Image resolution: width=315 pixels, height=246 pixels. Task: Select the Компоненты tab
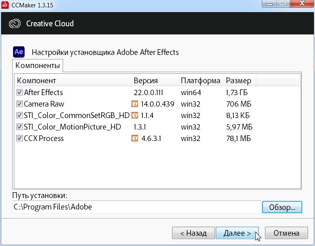[38, 66]
